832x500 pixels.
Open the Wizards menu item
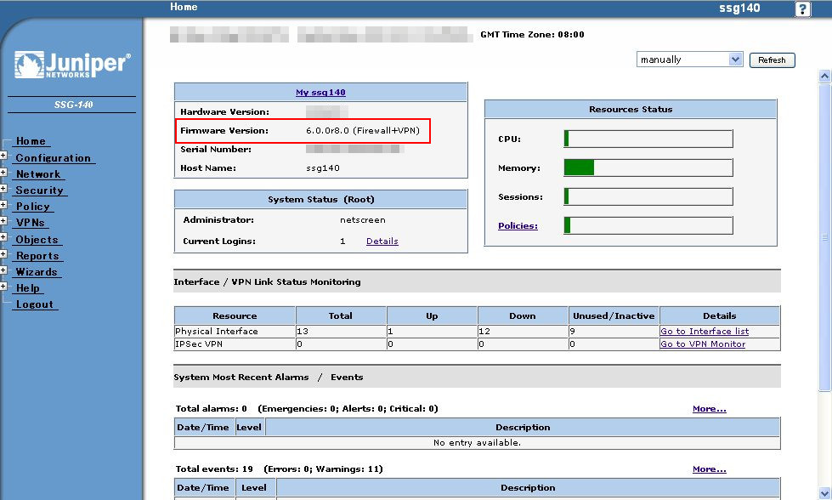click(x=36, y=272)
